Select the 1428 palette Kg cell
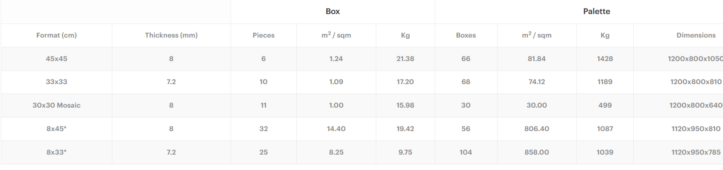 point(605,59)
